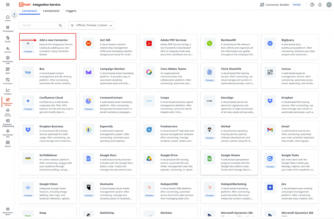Open the Add a new Connector card
The height and width of the screenshot is (219, 334).
coord(48,46)
